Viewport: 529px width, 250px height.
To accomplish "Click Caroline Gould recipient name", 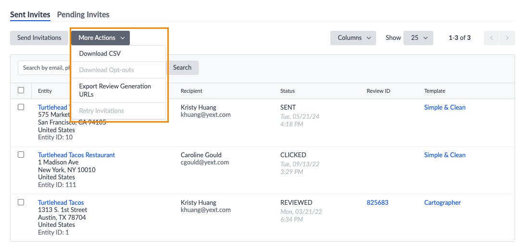I will coord(201,155).
